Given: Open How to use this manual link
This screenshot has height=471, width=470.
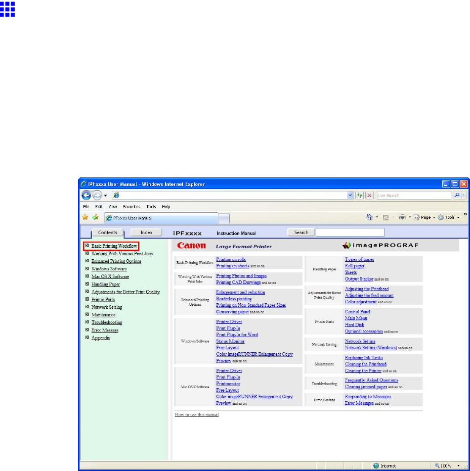Looking at the screenshot, I should (x=197, y=414).
